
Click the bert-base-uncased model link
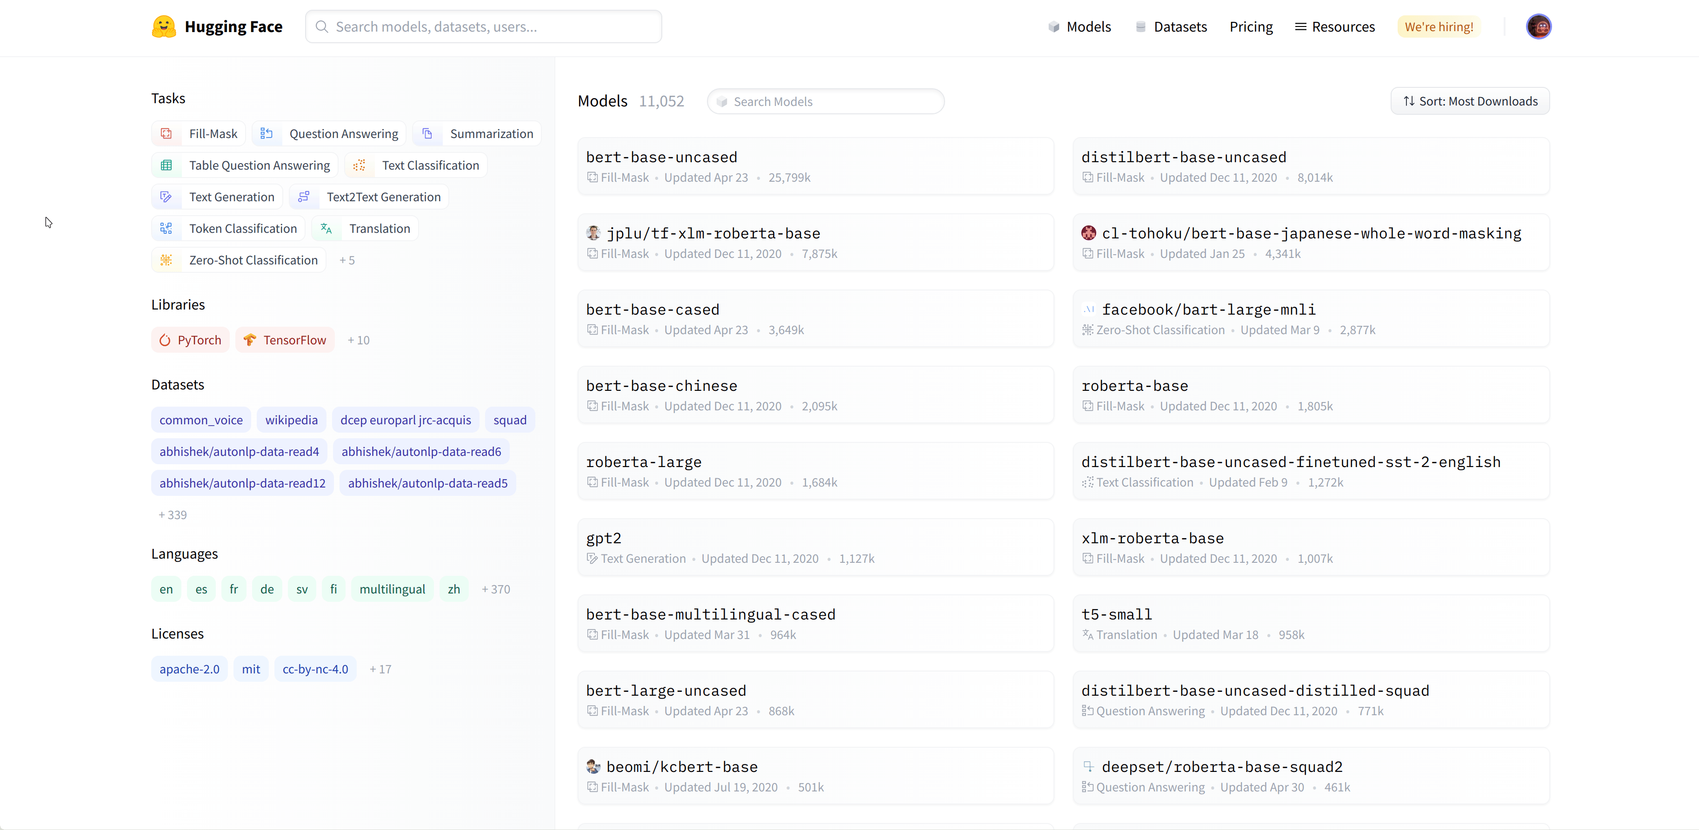coord(661,157)
